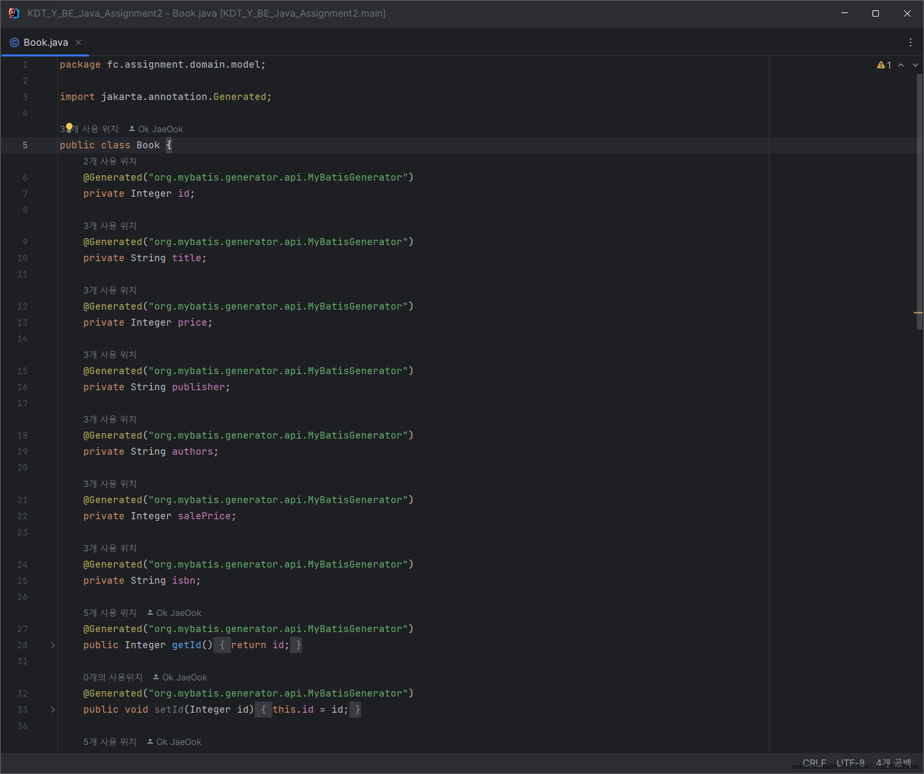This screenshot has width=924, height=774.
Task: Click the UTF-8 encoding widget
Action: click(850, 763)
